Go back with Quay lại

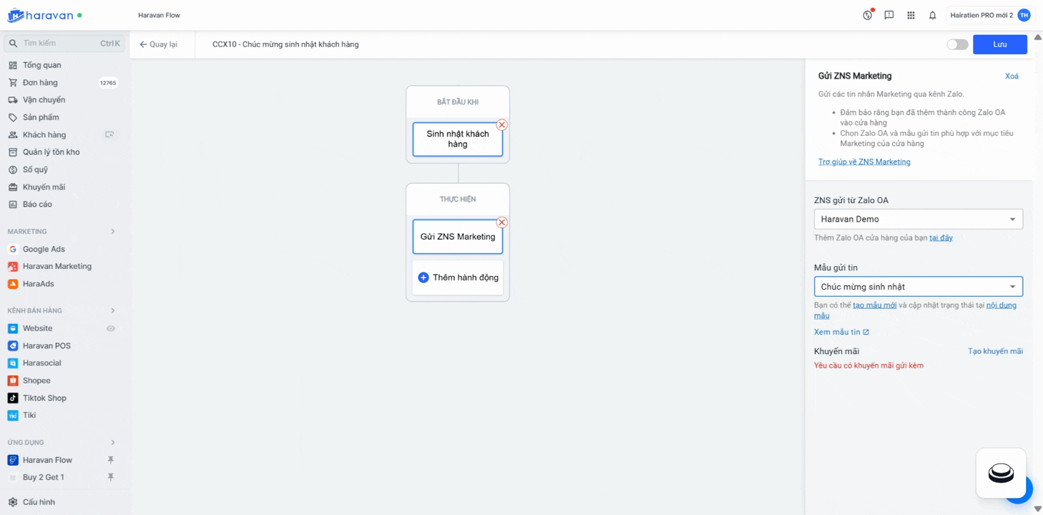(158, 44)
